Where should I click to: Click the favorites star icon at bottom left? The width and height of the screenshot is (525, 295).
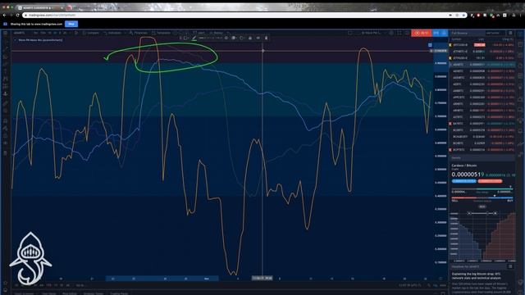pos(6,283)
